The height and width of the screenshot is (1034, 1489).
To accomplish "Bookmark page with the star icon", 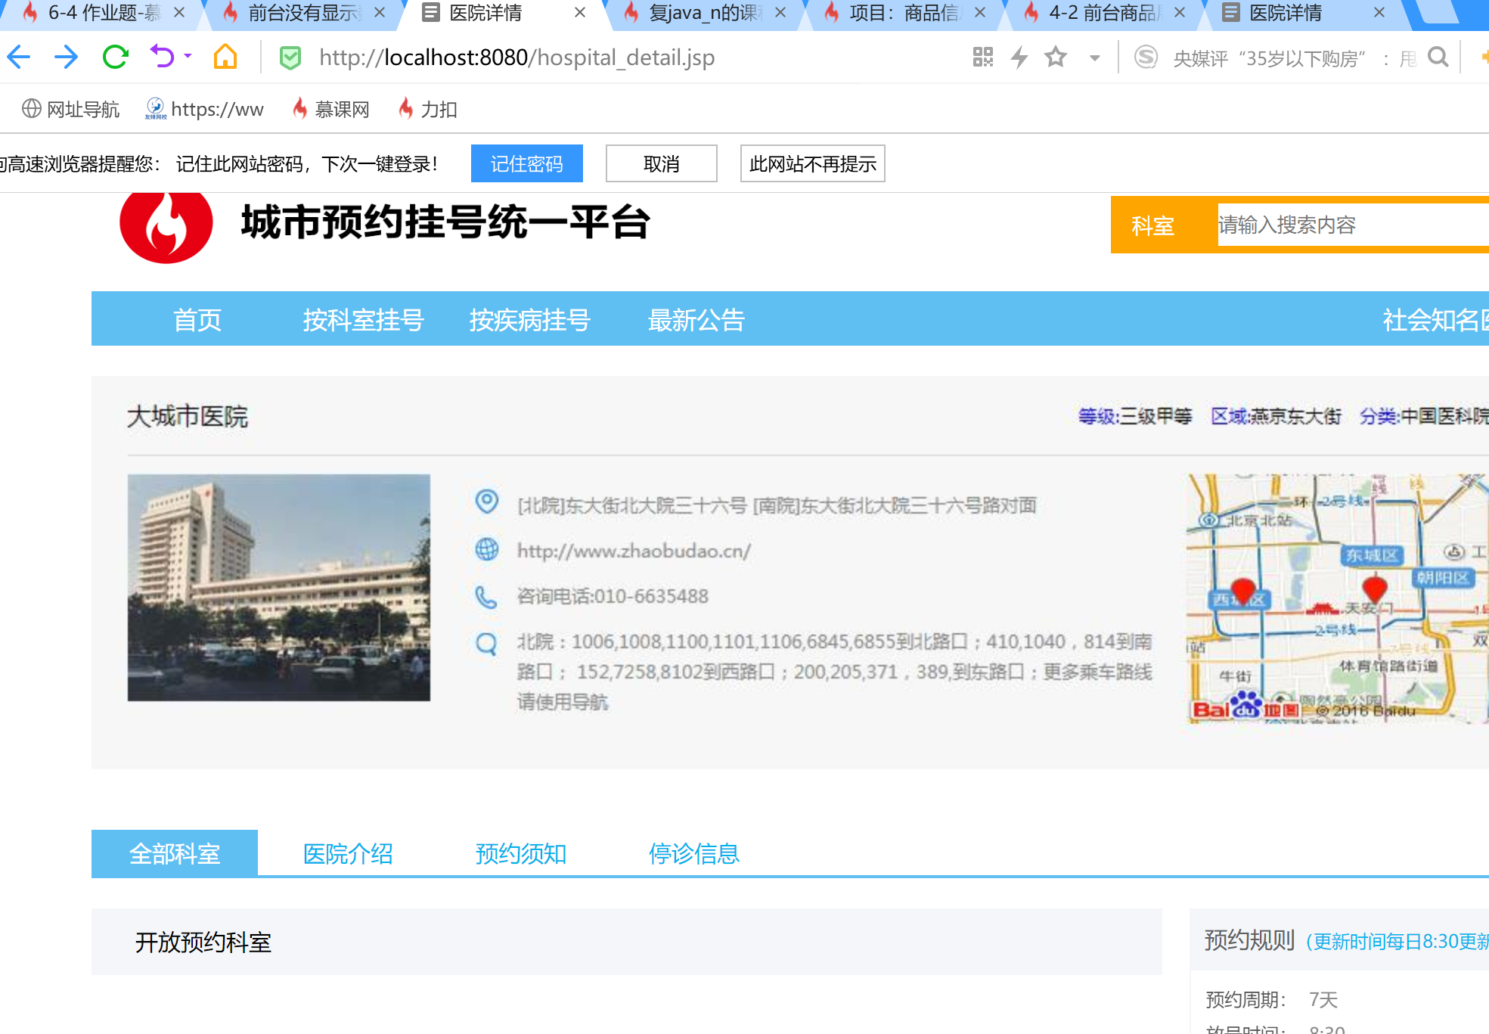I will point(1056,57).
